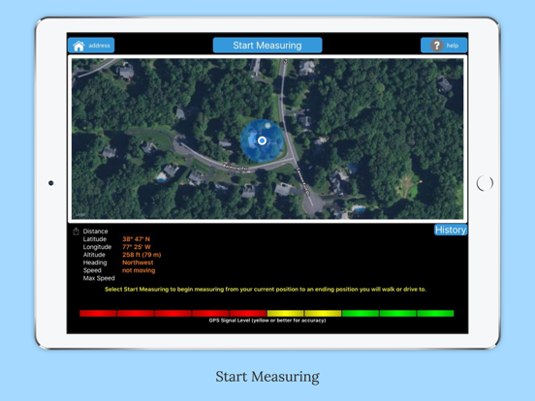The height and width of the screenshot is (401, 535).
Task: Select the altitude value 258 ft (79 m)
Action: pyautogui.click(x=142, y=255)
